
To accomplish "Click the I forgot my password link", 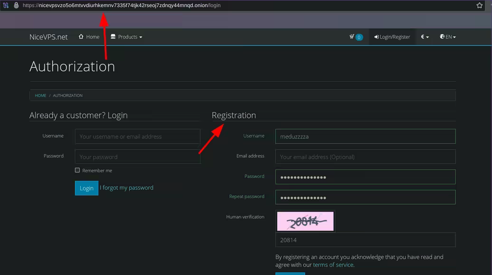I will (126, 188).
